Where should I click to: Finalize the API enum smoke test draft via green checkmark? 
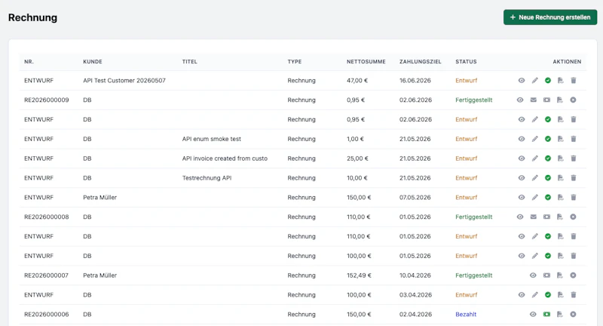coord(548,139)
